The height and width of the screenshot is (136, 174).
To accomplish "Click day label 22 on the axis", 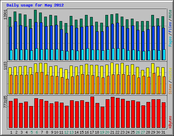I will (117, 132).
